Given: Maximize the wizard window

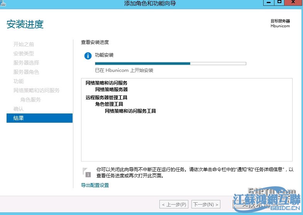Looking at the screenshot, I should point(279,3).
